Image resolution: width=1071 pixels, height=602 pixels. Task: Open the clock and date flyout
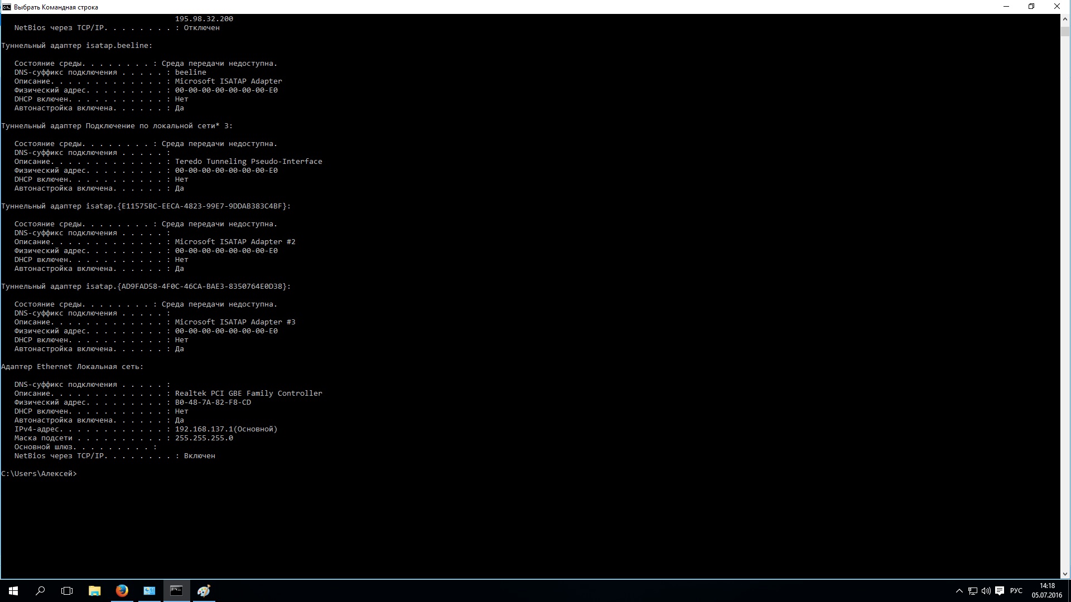1046,591
